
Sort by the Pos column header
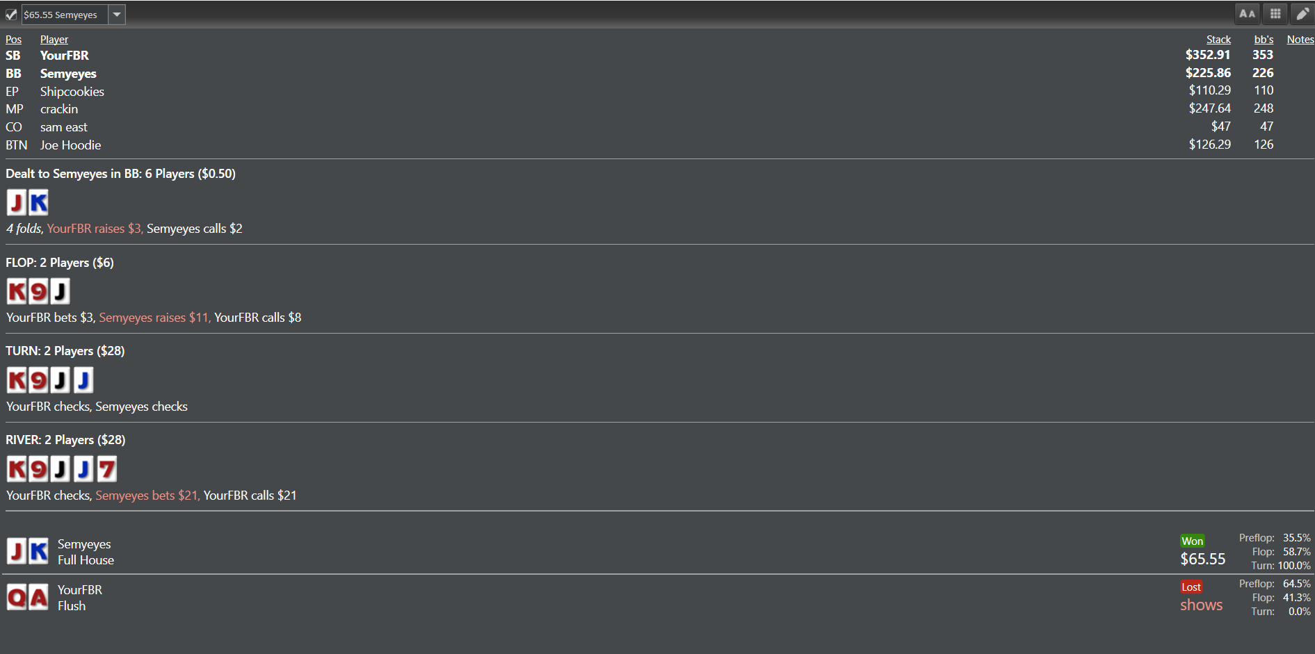[x=13, y=40]
